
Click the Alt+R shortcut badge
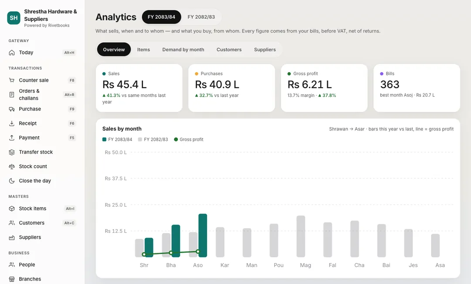[69, 95]
